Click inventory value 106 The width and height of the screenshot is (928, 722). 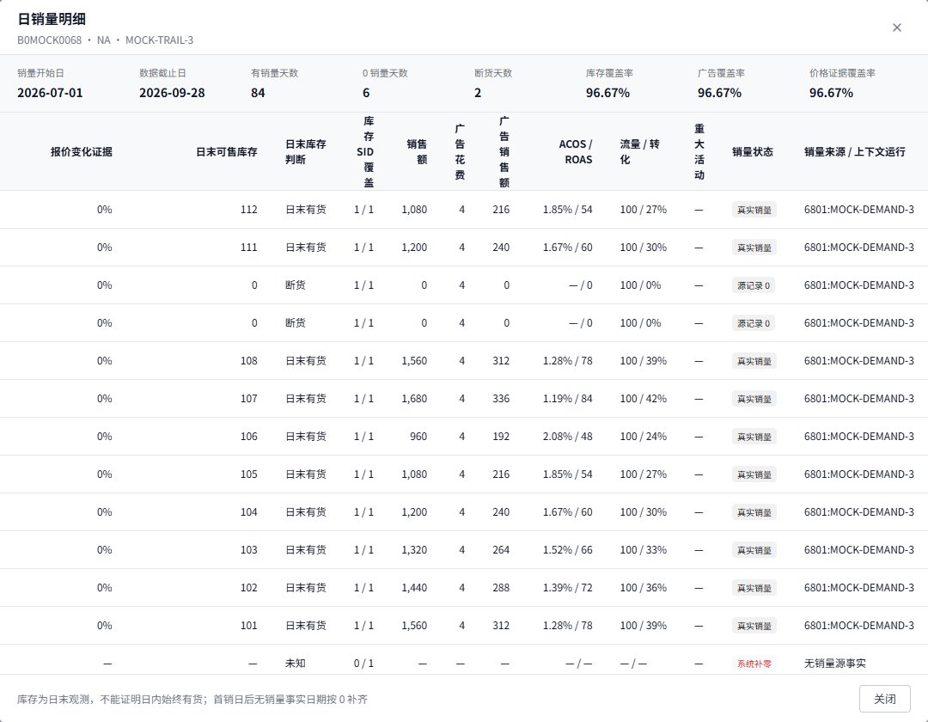tap(248, 437)
